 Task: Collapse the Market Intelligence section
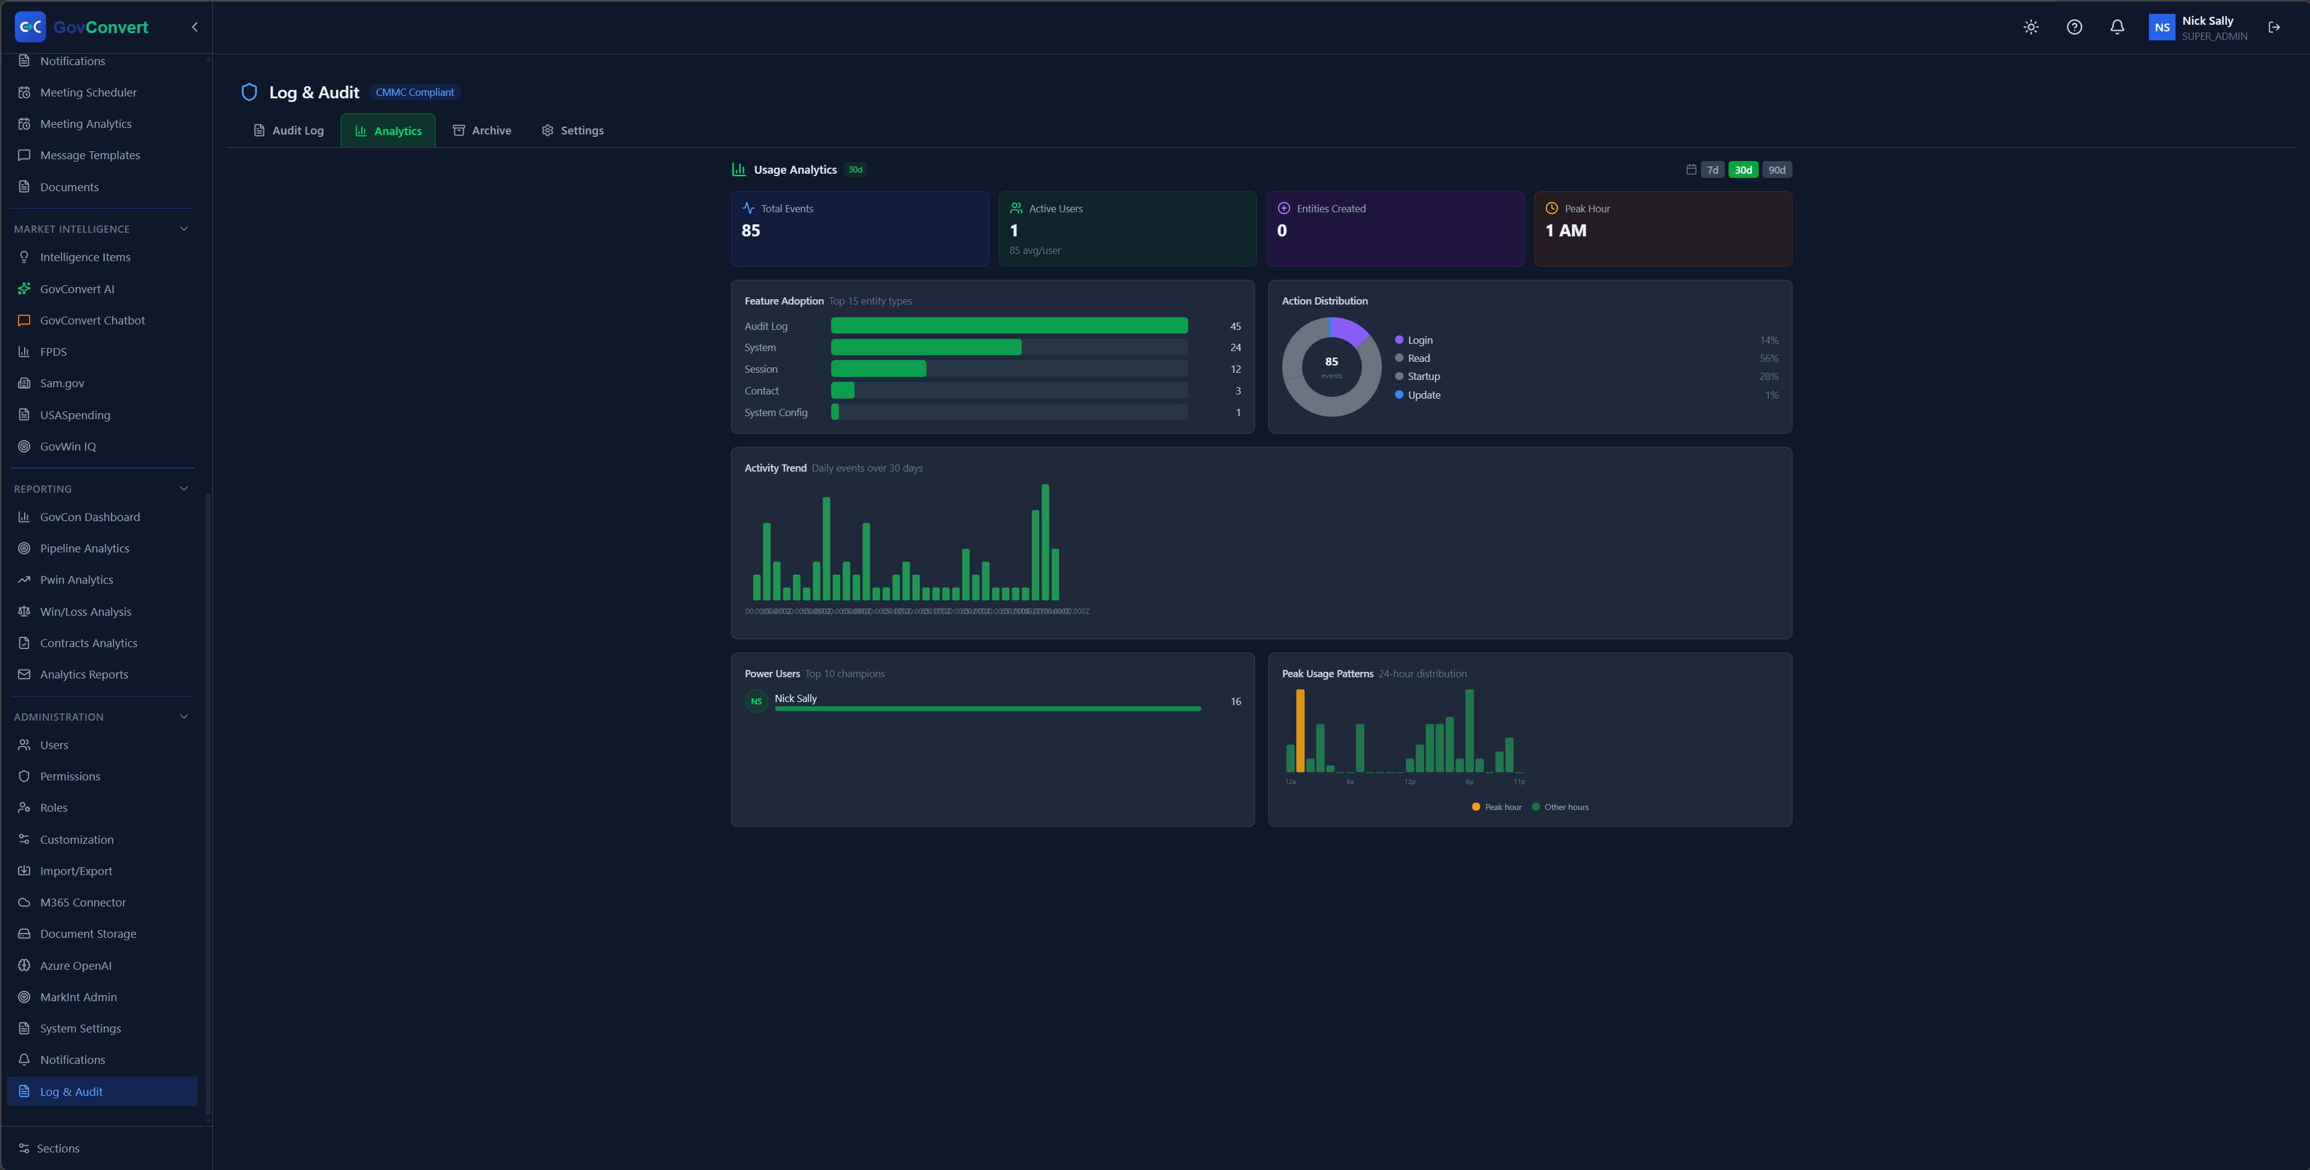click(x=184, y=229)
